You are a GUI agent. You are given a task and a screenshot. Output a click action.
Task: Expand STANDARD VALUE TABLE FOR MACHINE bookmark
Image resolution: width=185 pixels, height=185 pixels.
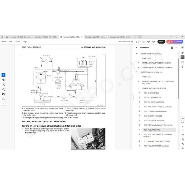coord(138,67)
